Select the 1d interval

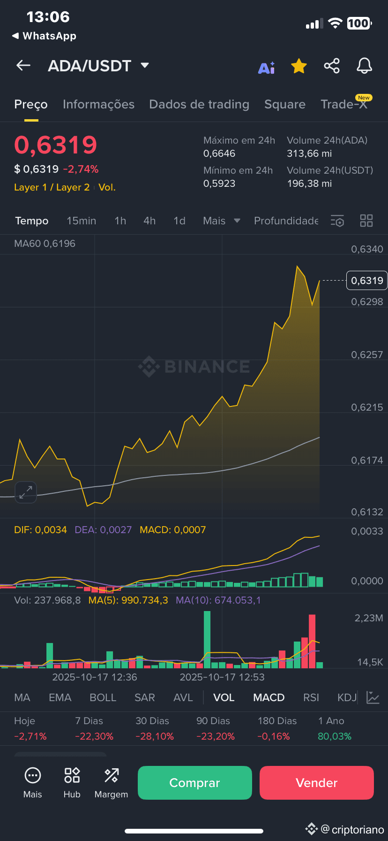coord(179,221)
